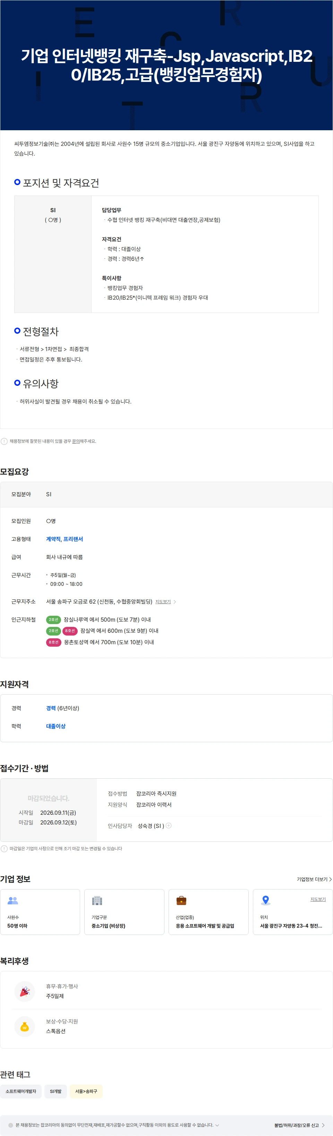The image size is (333, 1136).
Task: Click the 스톡옵션 benefit text
Action: point(55,1031)
